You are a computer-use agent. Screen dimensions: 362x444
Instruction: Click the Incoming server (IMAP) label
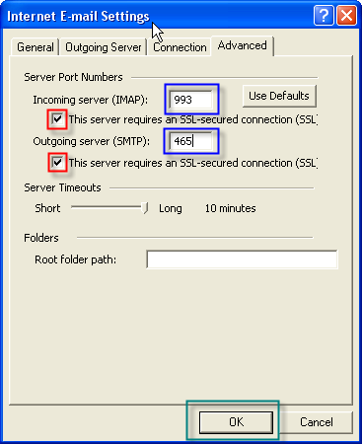tap(91, 100)
